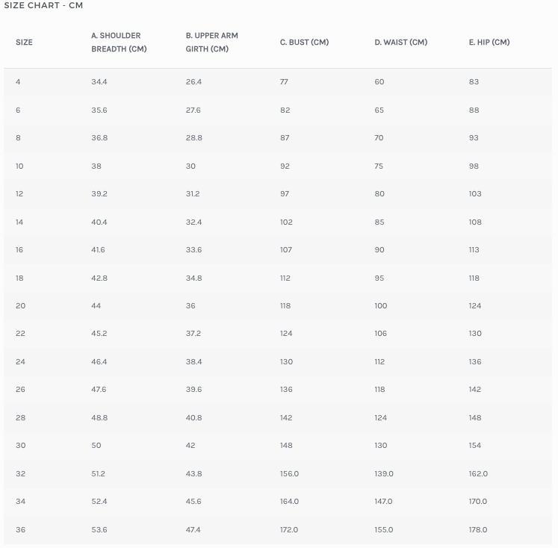Click the B. Upper Arm Girth header
558x548 pixels.
(212, 43)
